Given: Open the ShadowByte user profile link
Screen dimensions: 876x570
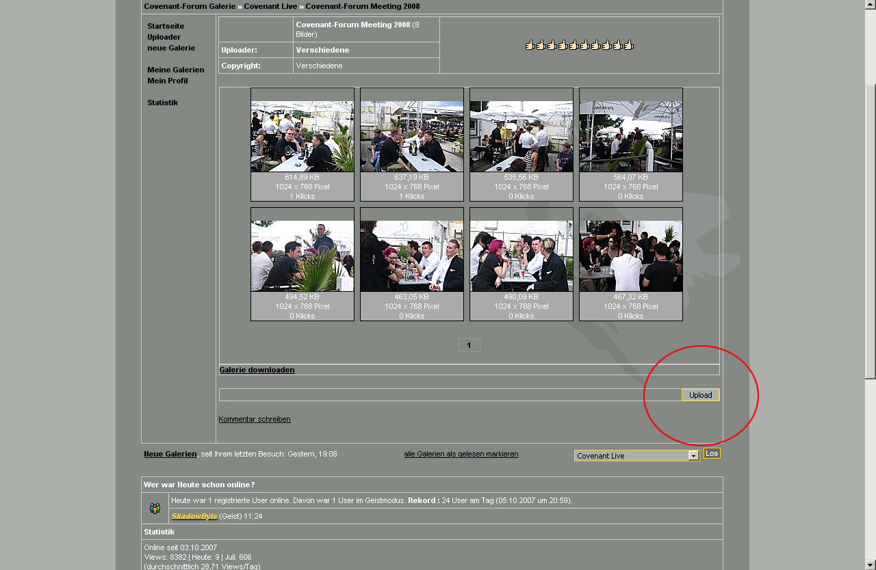Looking at the screenshot, I should point(194,516).
